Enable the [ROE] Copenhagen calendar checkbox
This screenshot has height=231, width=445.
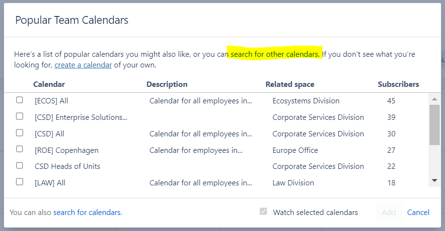pos(19,149)
